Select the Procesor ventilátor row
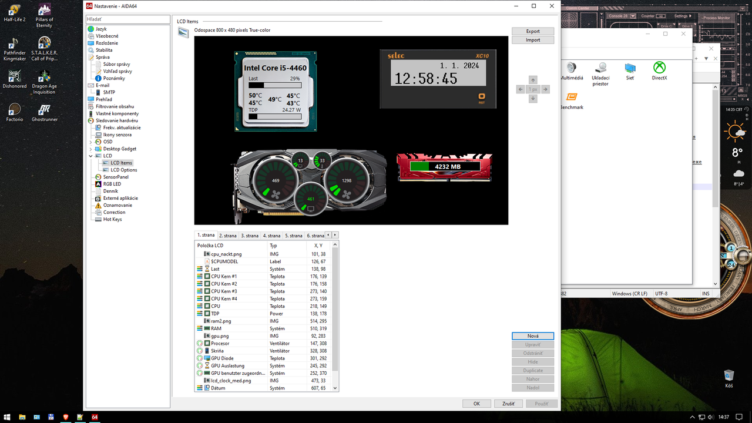This screenshot has width=752, height=423. coord(263,344)
